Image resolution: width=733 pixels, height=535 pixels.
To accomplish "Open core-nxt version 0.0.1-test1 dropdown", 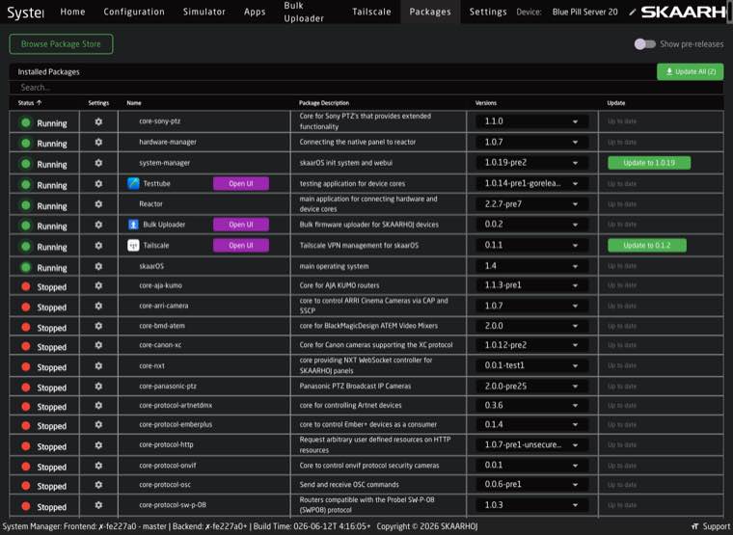I will pos(531,366).
